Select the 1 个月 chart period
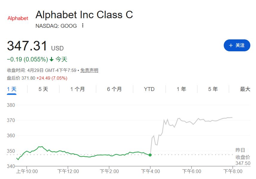The height and width of the screenshot is (179, 256). tap(77, 89)
